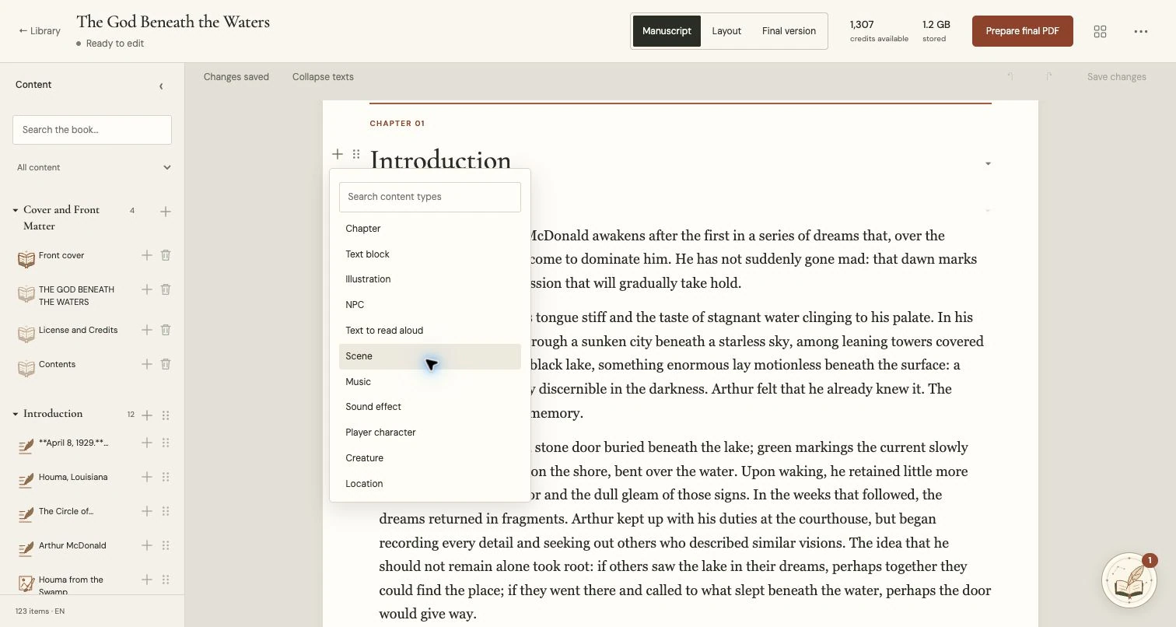Image resolution: width=1176 pixels, height=627 pixels.
Task: Click Prepare final PDF button
Action: tap(1022, 31)
